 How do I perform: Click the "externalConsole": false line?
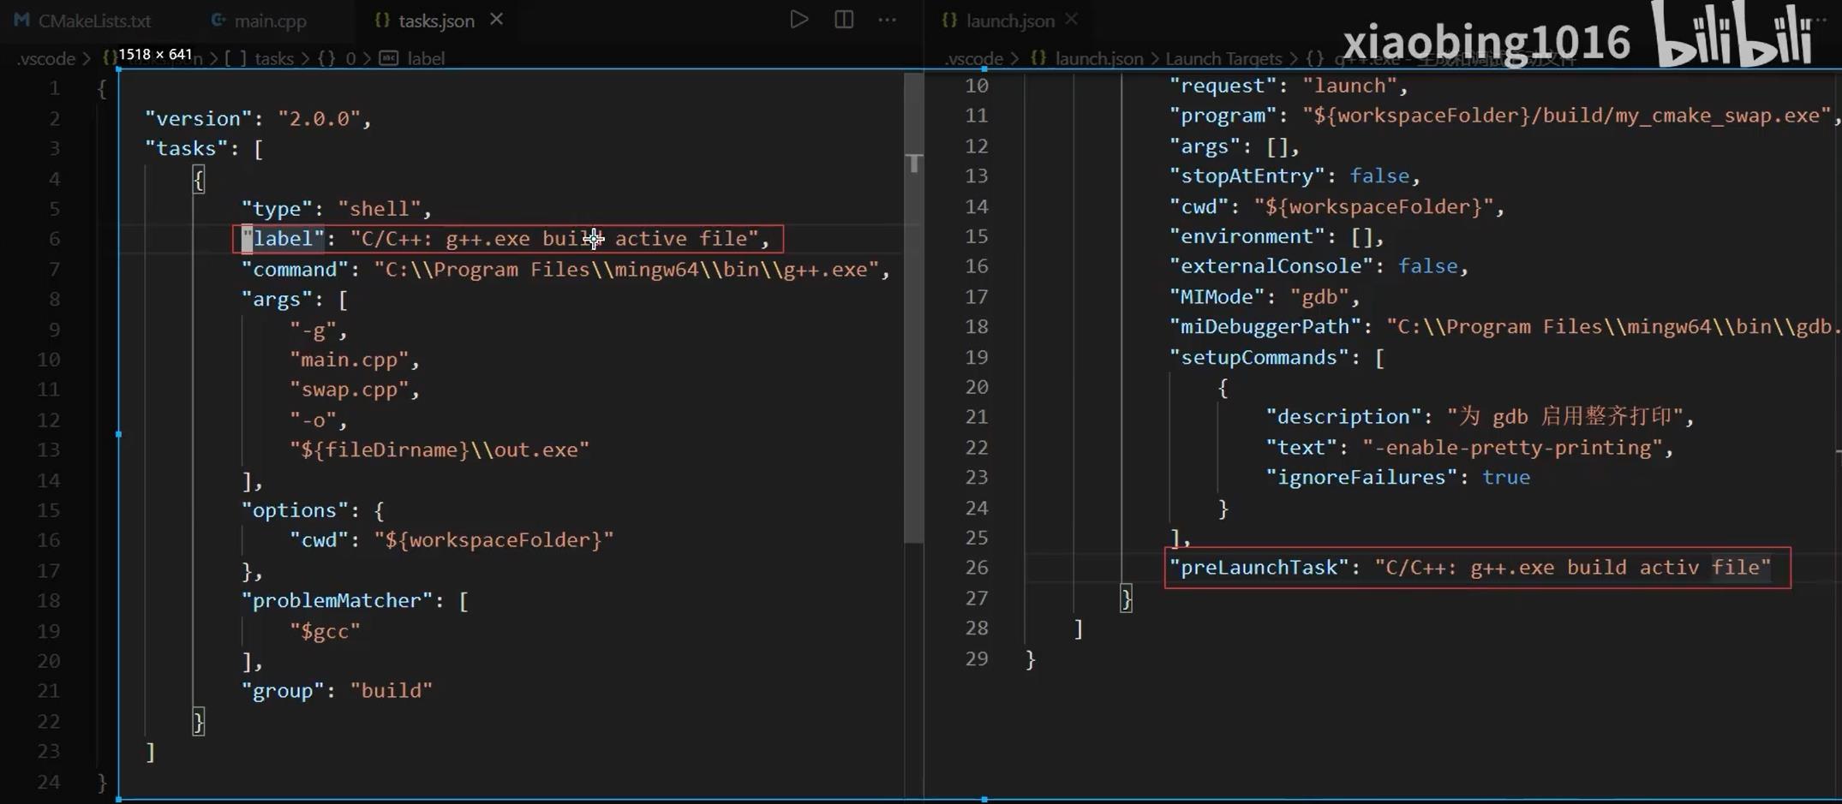(1319, 266)
